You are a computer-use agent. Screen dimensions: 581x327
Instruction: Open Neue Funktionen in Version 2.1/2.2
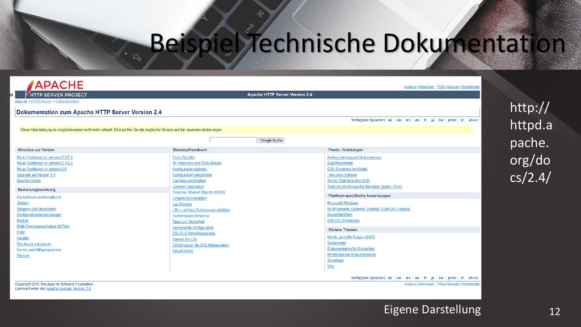pos(44,163)
